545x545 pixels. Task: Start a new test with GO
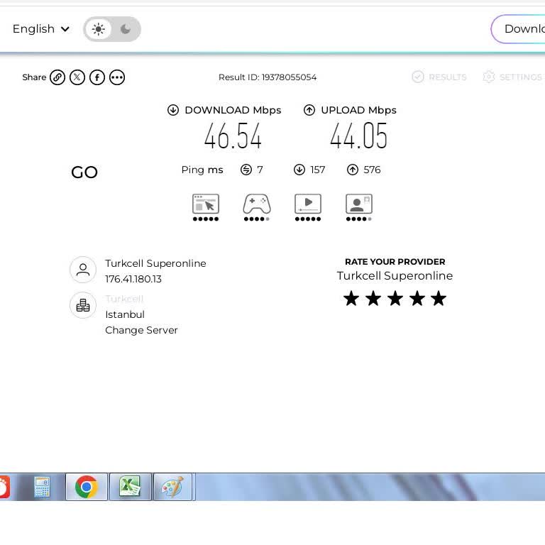click(84, 172)
